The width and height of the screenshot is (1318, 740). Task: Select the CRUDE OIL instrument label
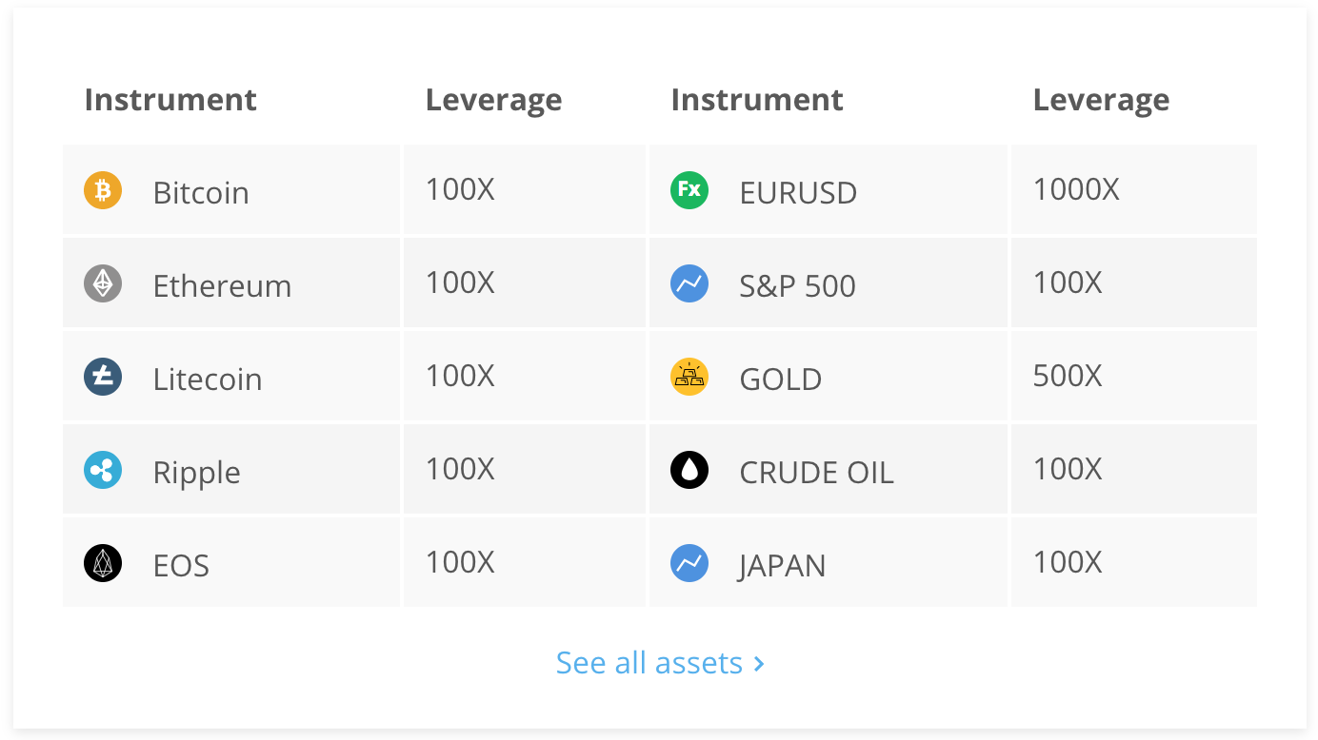tap(816, 473)
